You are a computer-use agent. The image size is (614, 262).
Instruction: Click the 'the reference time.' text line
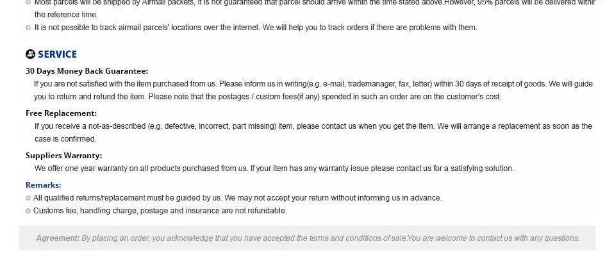[66, 15]
